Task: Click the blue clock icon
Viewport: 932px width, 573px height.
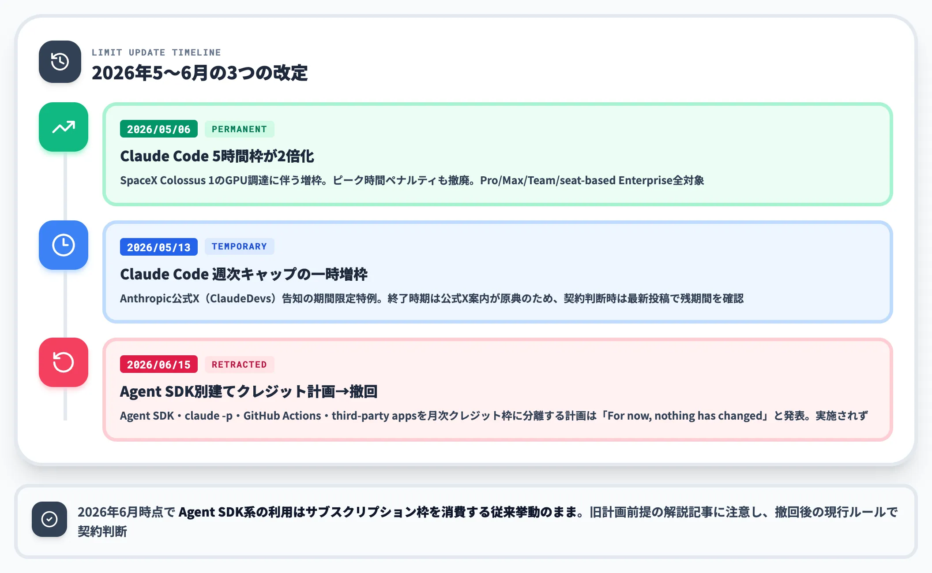Action: pos(64,245)
